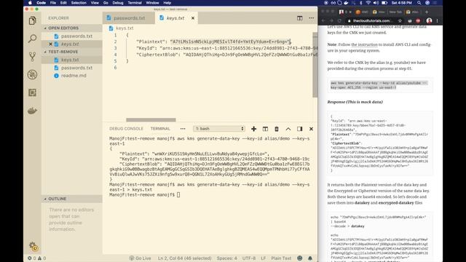Open Spotlight search in macOS menu bar
Screen dimensions: 466x262
point(419,3)
